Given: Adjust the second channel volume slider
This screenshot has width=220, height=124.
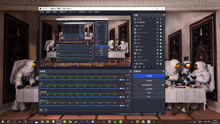Looking at the screenshot, I should (x=81, y=88).
